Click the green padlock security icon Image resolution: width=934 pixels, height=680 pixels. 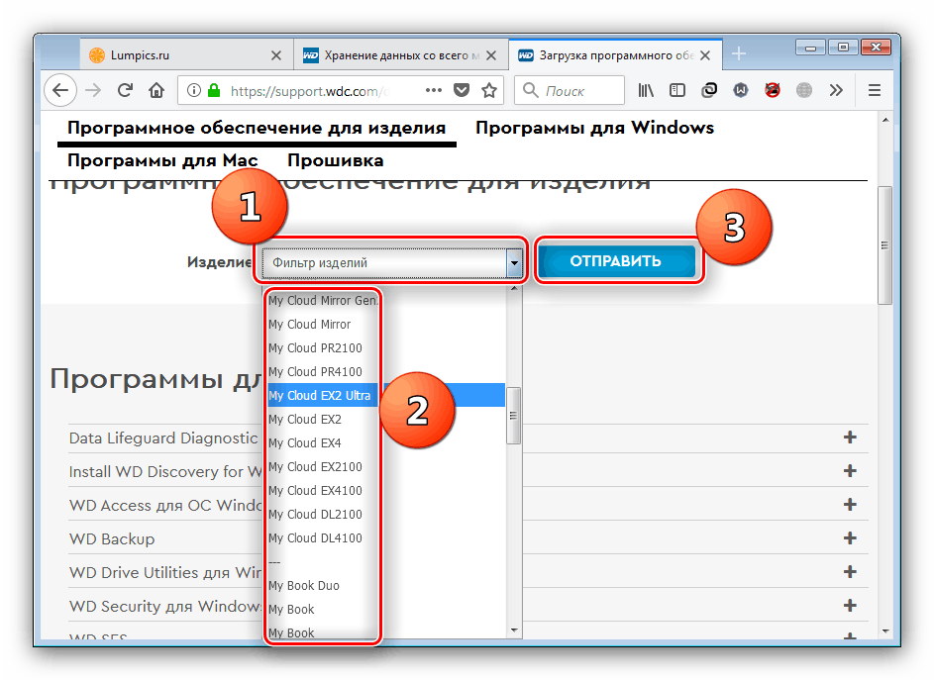pos(214,90)
